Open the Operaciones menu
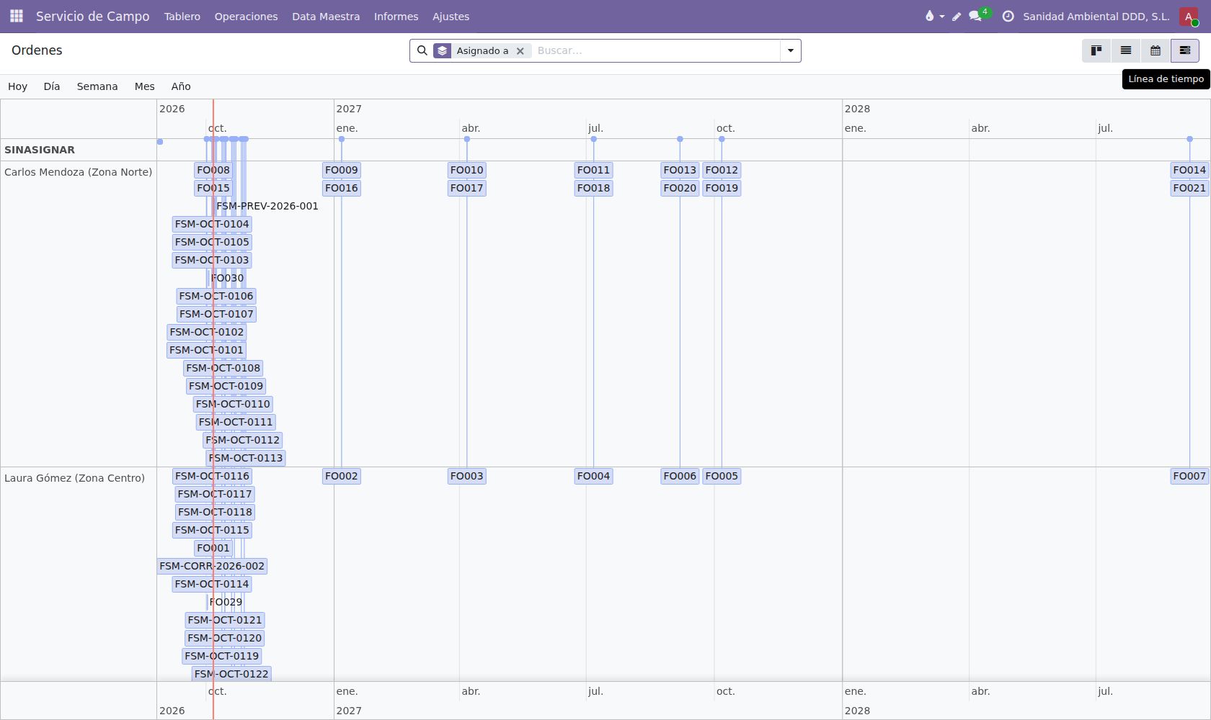This screenshot has width=1211, height=720. [x=246, y=16]
